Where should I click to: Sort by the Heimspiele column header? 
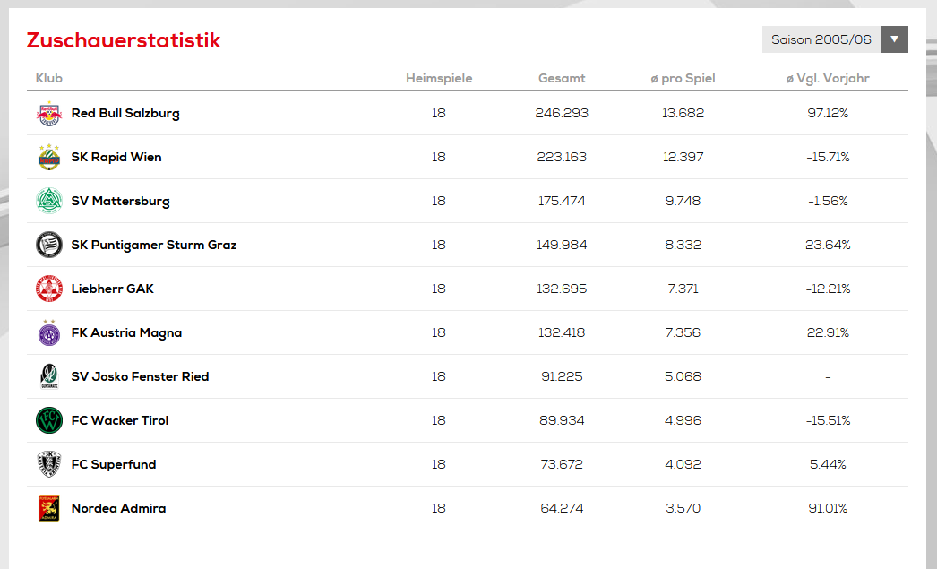pyautogui.click(x=439, y=78)
